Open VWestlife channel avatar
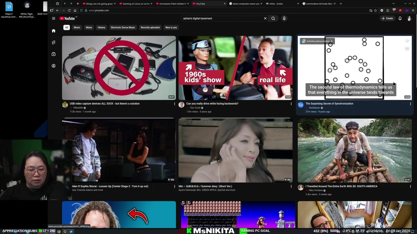Screen dimensions: 417x234 click(65, 105)
